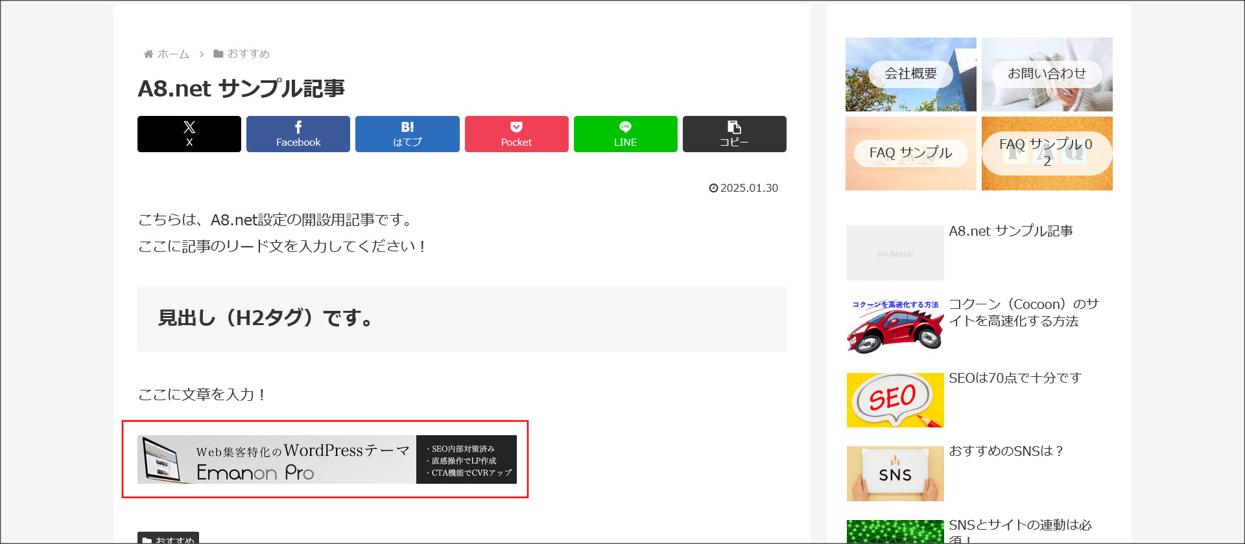1245x544 pixels.
Task: Click the 見出し（H2タグ）です。 heading
Action: pos(266,318)
